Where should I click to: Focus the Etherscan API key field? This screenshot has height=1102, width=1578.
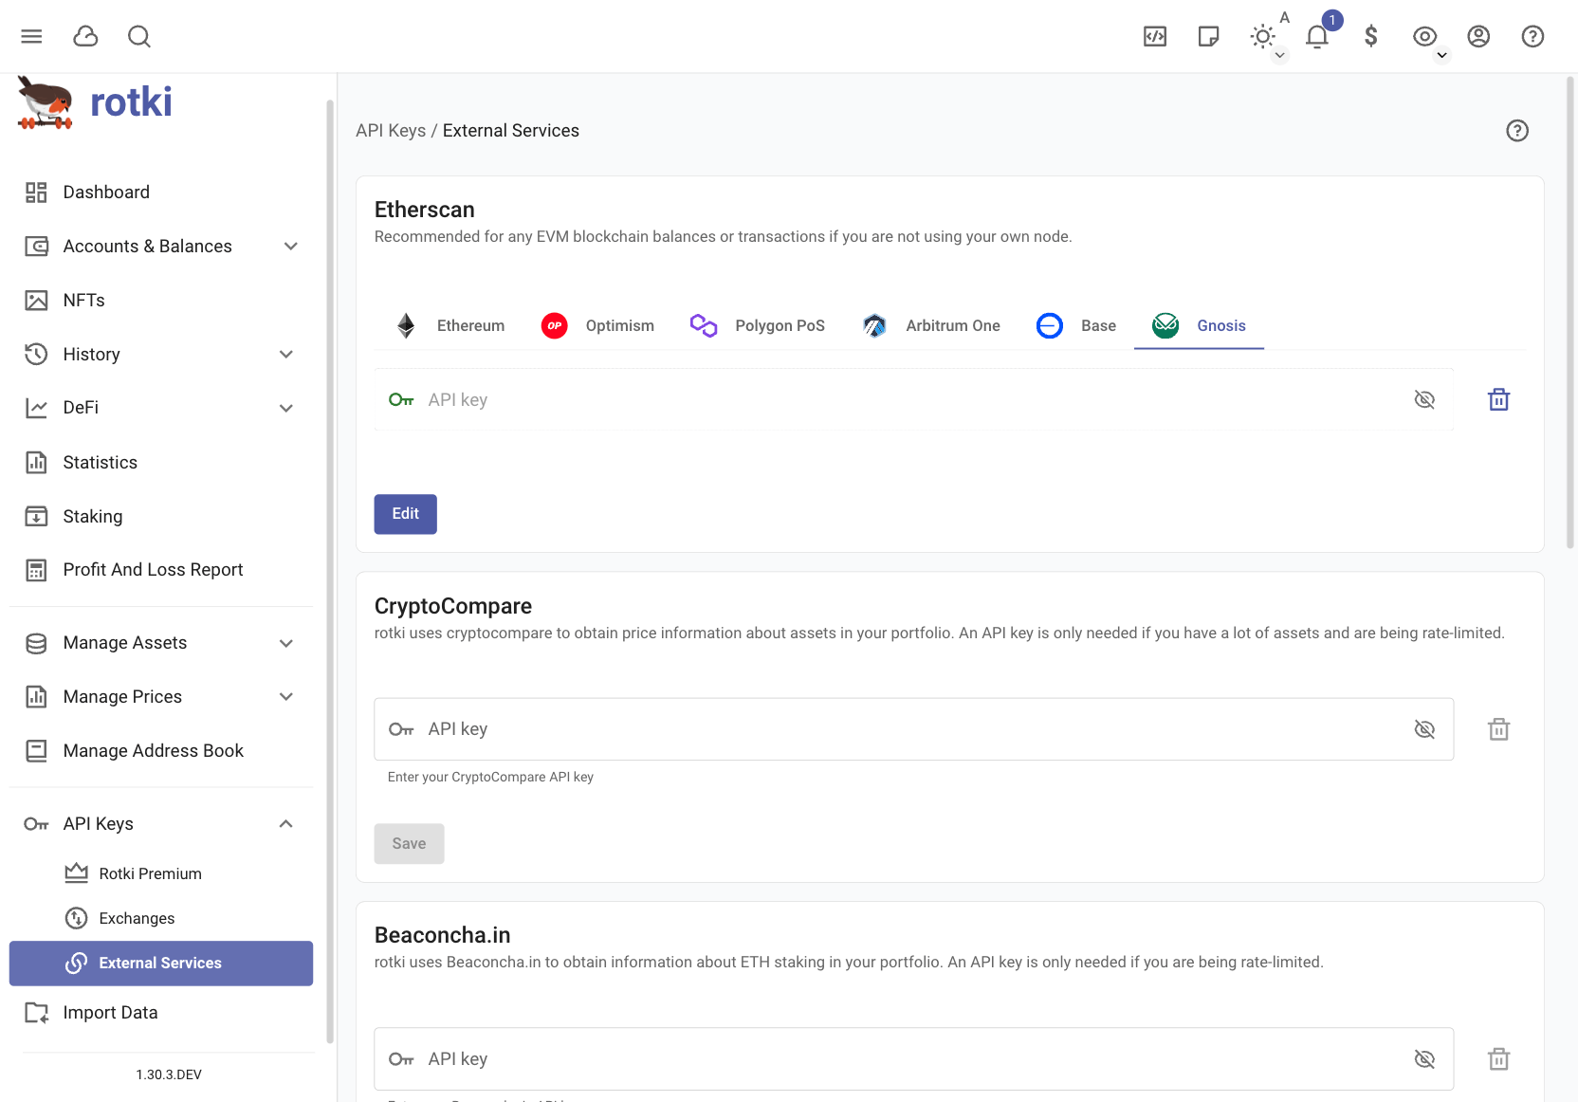(913, 400)
